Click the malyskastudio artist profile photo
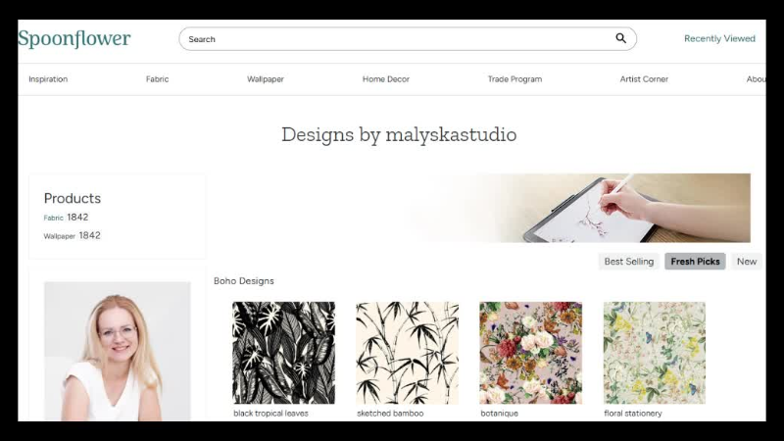 [x=117, y=351]
